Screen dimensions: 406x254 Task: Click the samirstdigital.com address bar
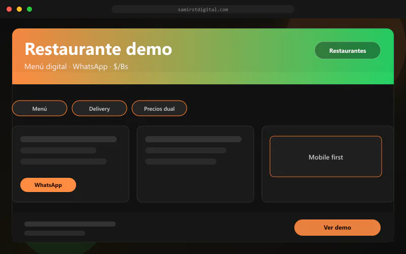(203, 9)
